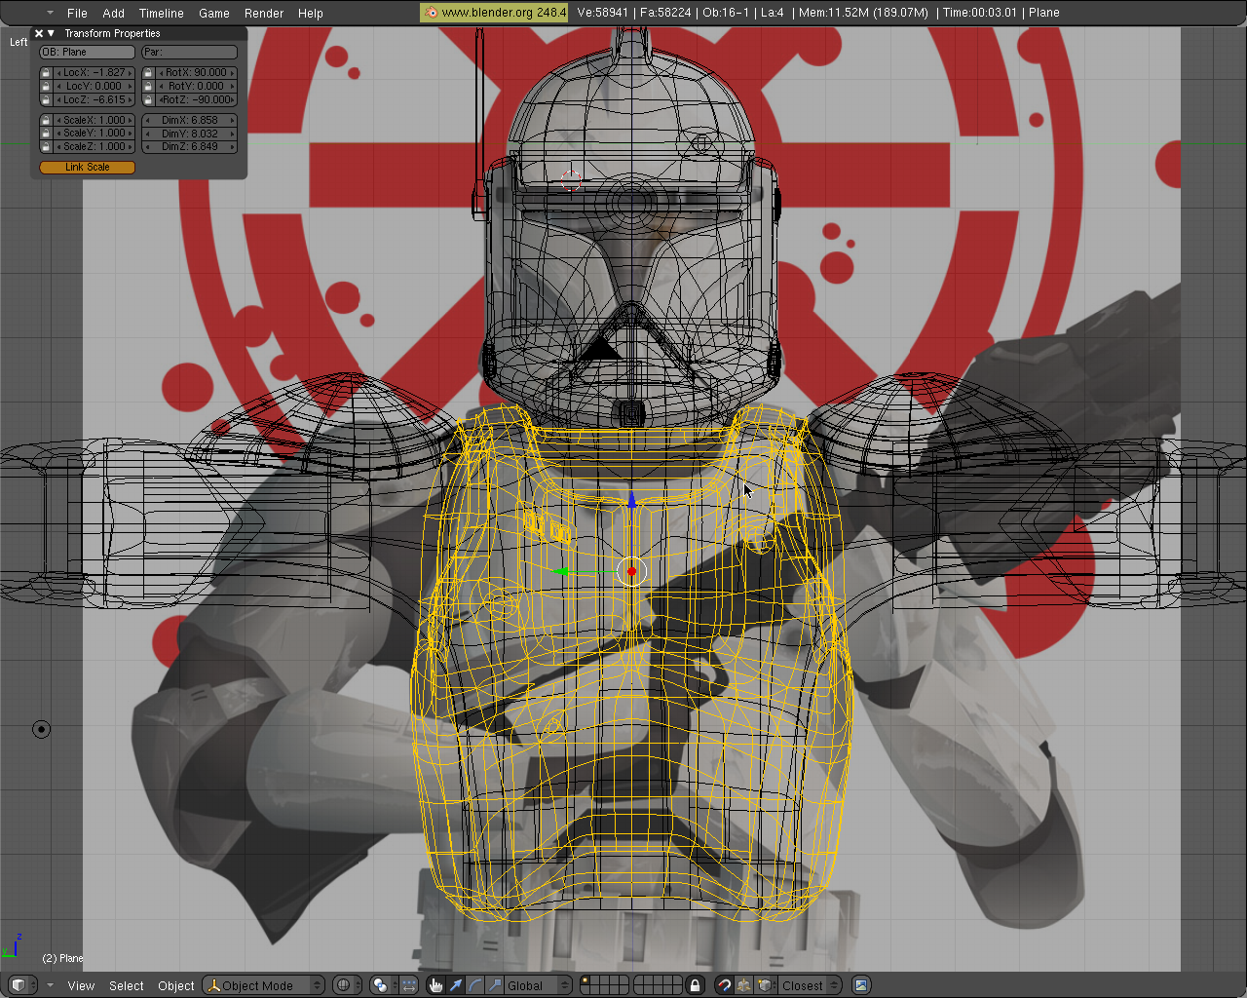Select the first layer button with dot

click(585, 980)
